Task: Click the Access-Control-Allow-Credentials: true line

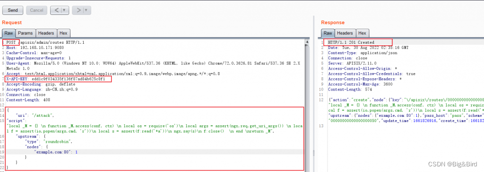Action: point(372,74)
